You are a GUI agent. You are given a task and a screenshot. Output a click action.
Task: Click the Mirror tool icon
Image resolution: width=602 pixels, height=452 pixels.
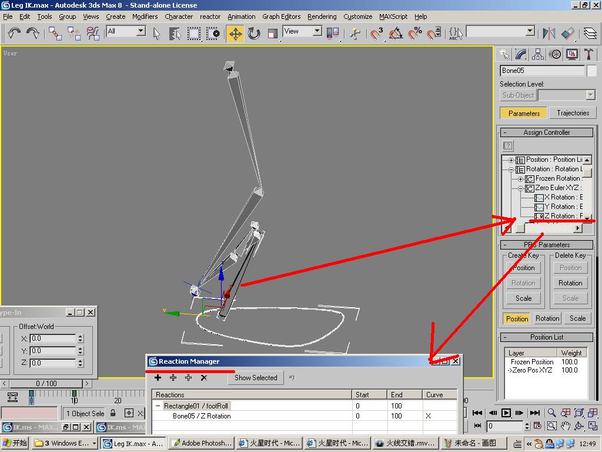point(549,34)
